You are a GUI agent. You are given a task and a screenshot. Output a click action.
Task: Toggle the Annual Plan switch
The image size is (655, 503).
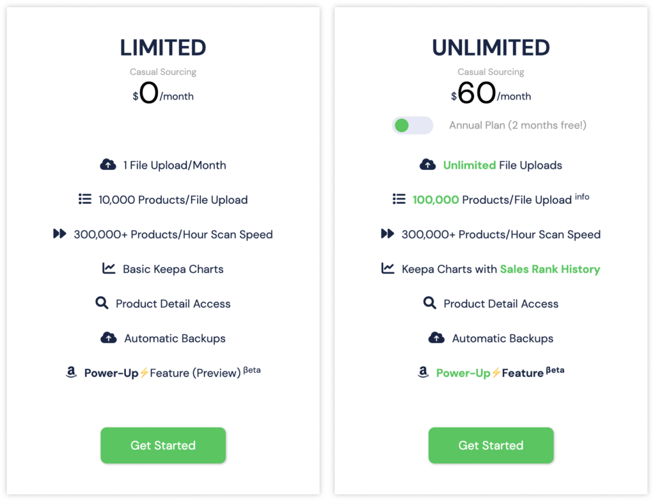point(412,125)
